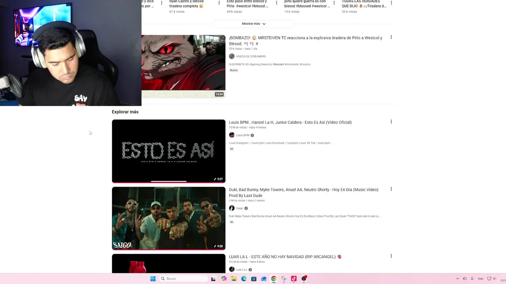
Task: Open volume control in the system tray
Action: [x=495, y=279]
